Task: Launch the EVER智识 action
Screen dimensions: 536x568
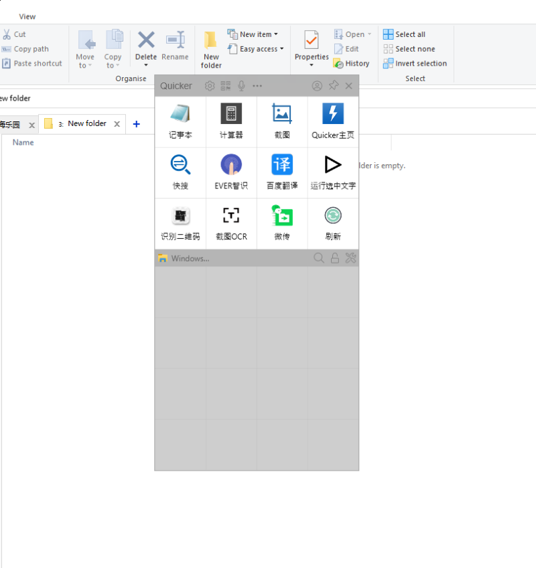Action: pyautogui.click(x=231, y=173)
